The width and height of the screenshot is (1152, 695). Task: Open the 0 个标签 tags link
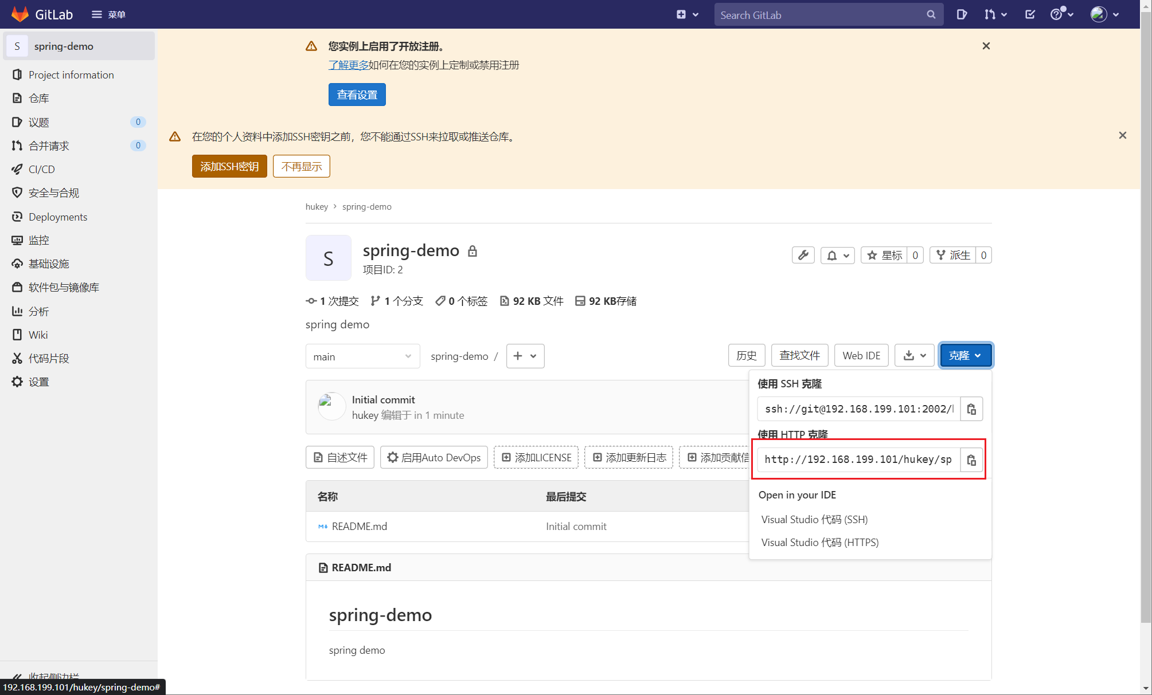pos(461,301)
